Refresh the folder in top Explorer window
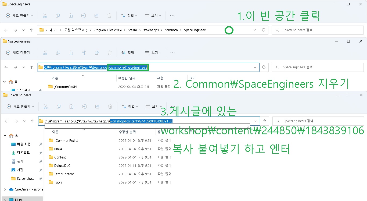Screen dimensions: 367x201 (264, 30)
